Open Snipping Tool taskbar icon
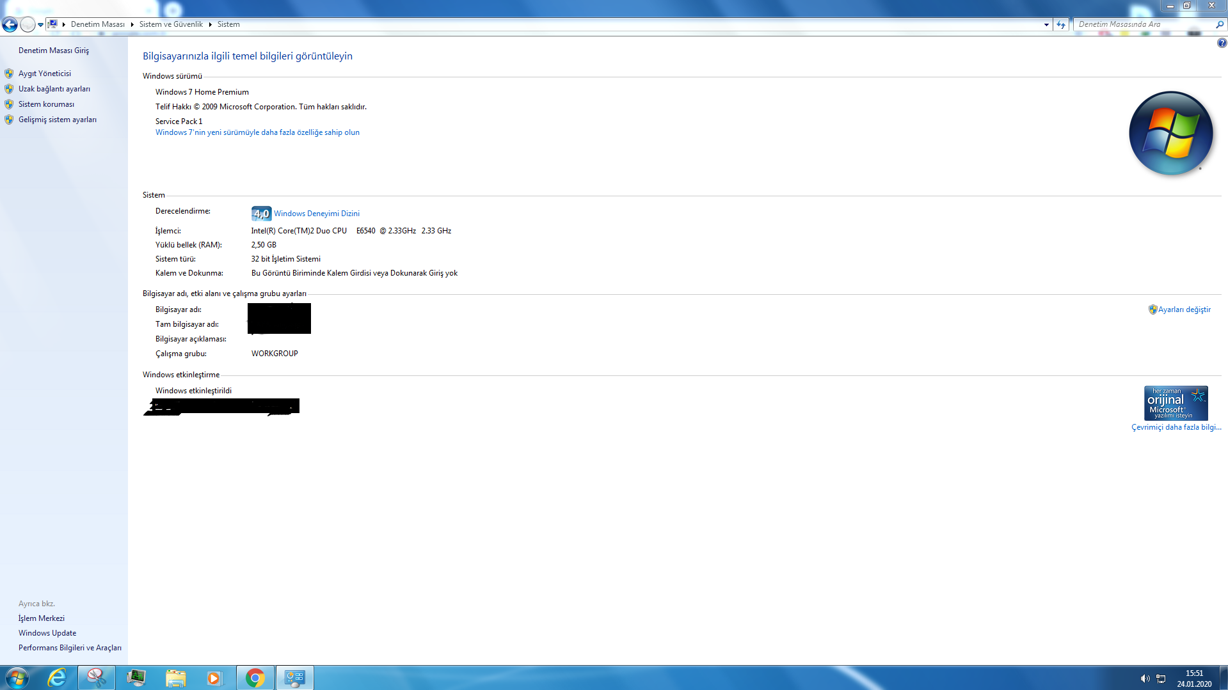This screenshot has height=690, width=1228. click(97, 678)
